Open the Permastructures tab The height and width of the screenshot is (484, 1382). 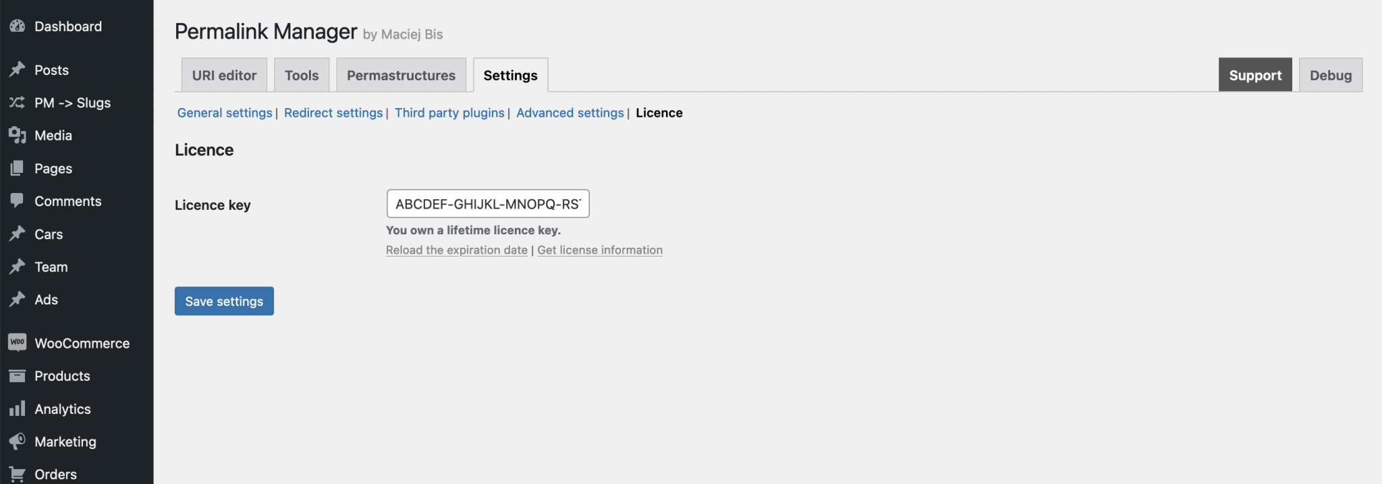[x=401, y=75]
